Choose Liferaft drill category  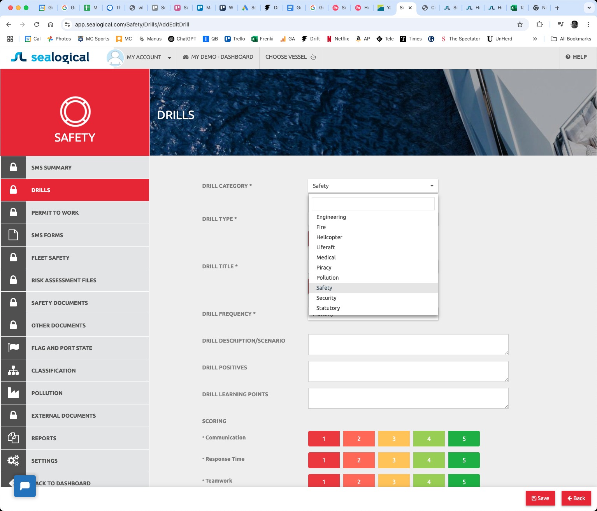[x=373, y=247]
